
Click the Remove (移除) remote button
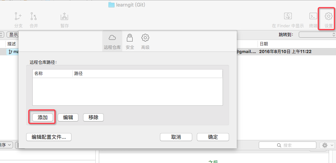tap(93, 117)
